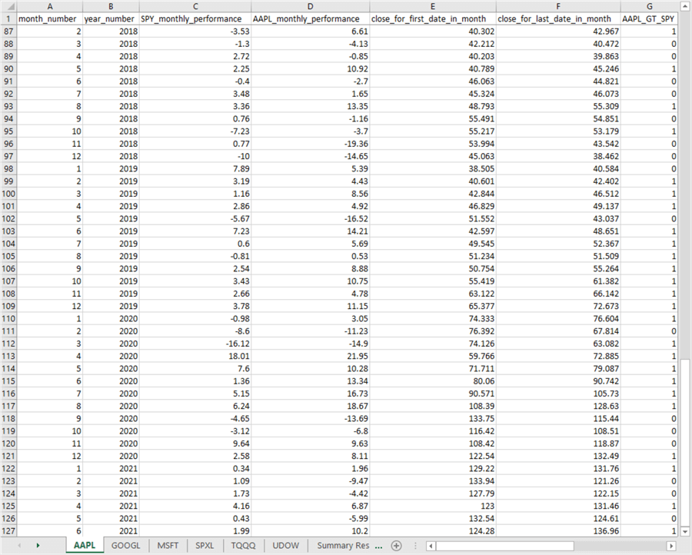This screenshot has width=692, height=555.
Task: Select column A header
Action: coord(50,6)
